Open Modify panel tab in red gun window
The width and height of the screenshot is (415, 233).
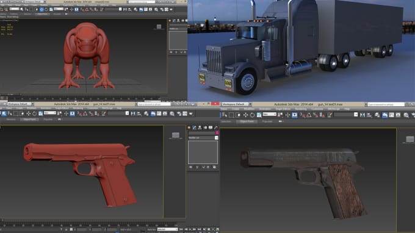194,127
